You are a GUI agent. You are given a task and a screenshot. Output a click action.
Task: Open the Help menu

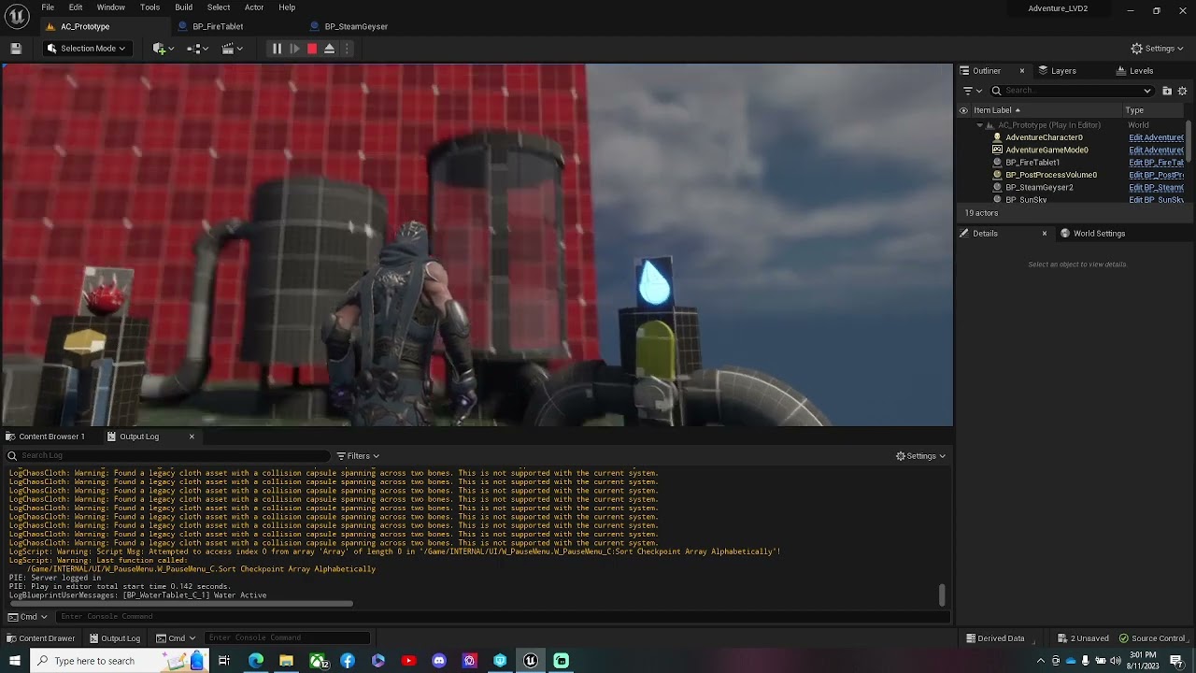click(287, 7)
